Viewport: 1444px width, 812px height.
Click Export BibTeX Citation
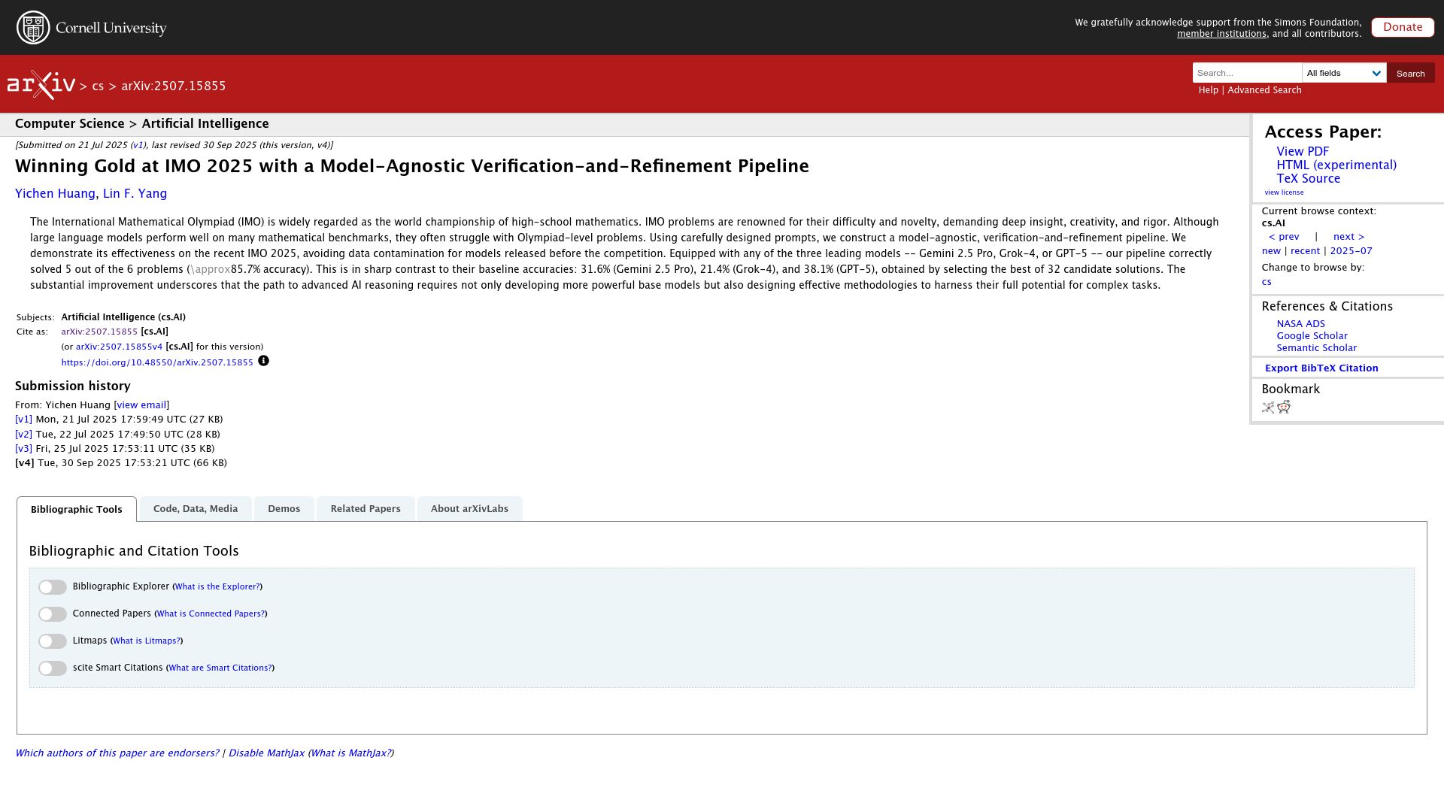click(x=1321, y=368)
